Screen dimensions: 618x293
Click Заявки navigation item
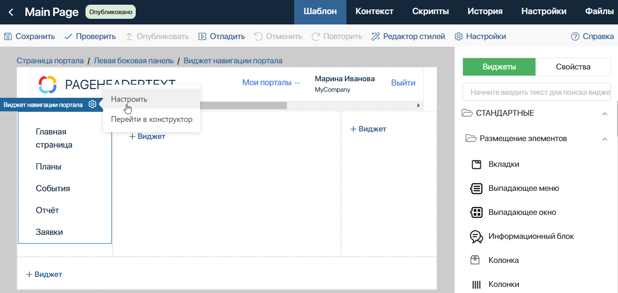tap(49, 232)
